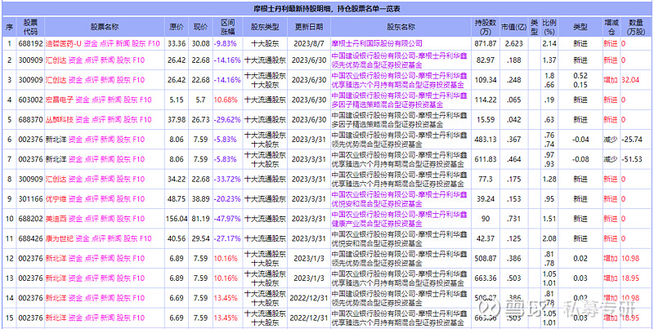Open the 迪哲医药-U stock name link

pos(64,43)
